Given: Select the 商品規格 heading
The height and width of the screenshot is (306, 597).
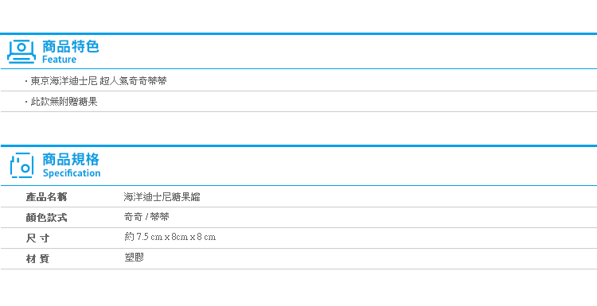Looking at the screenshot, I should (71, 160).
